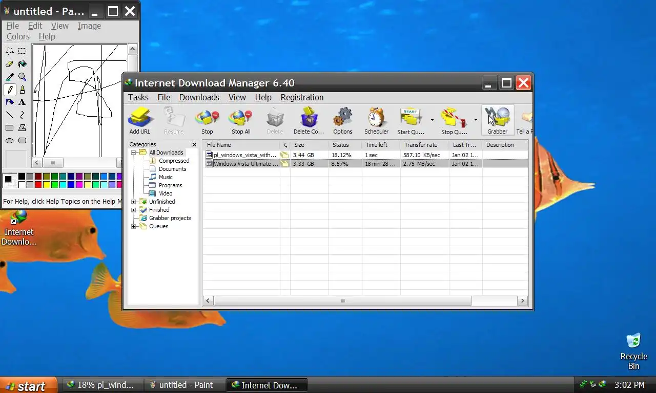This screenshot has height=393, width=656.
Task: Select the Ellipse tool in Paint
Action: coord(9,141)
